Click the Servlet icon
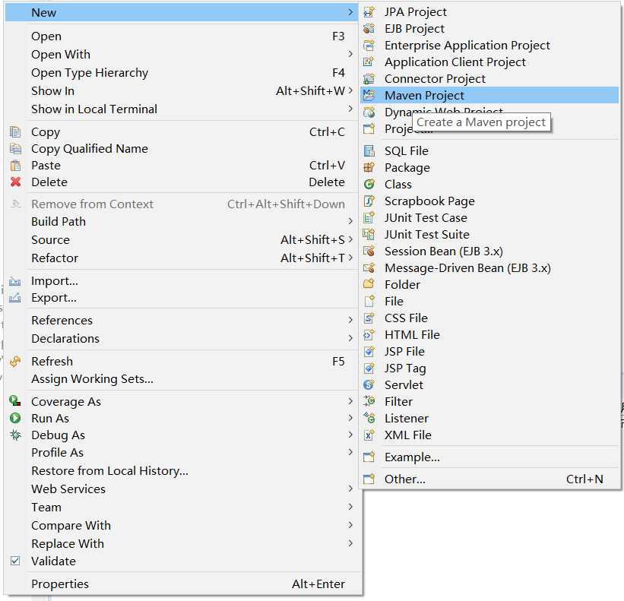This screenshot has width=624, height=601. 369,385
